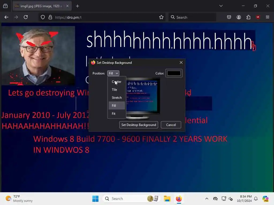Open tracking protection shield icon

click(43, 17)
